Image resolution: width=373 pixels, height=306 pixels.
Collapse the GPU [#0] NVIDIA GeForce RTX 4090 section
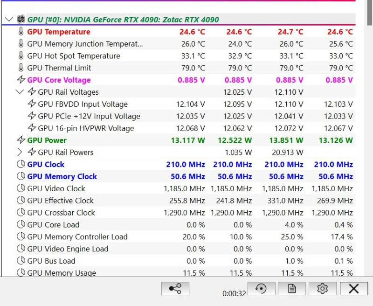pyautogui.click(x=9, y=20)
